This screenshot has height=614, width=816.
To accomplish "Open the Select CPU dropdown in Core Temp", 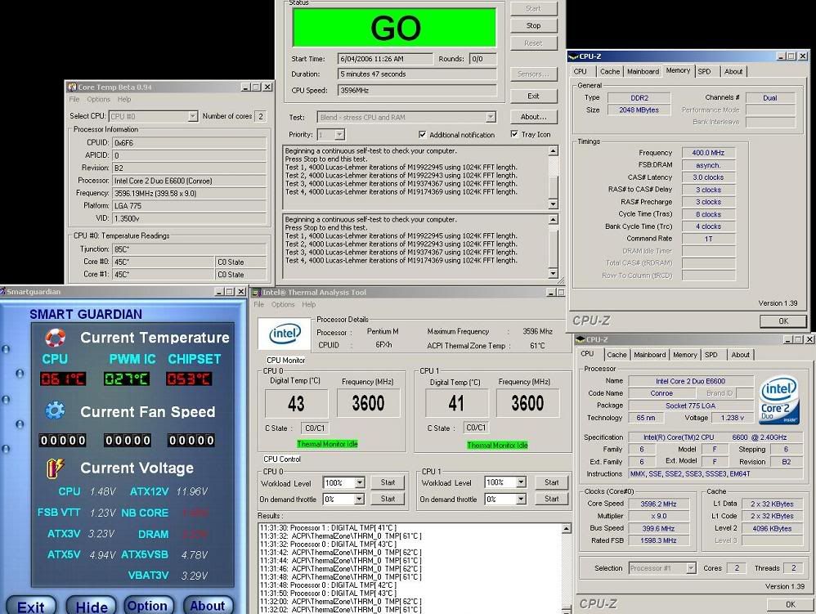I will click(x=192, y=116).
